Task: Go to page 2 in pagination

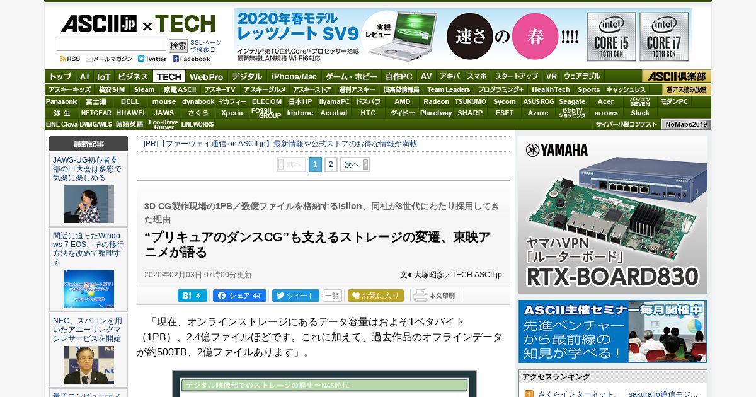Action: [331, 164]
